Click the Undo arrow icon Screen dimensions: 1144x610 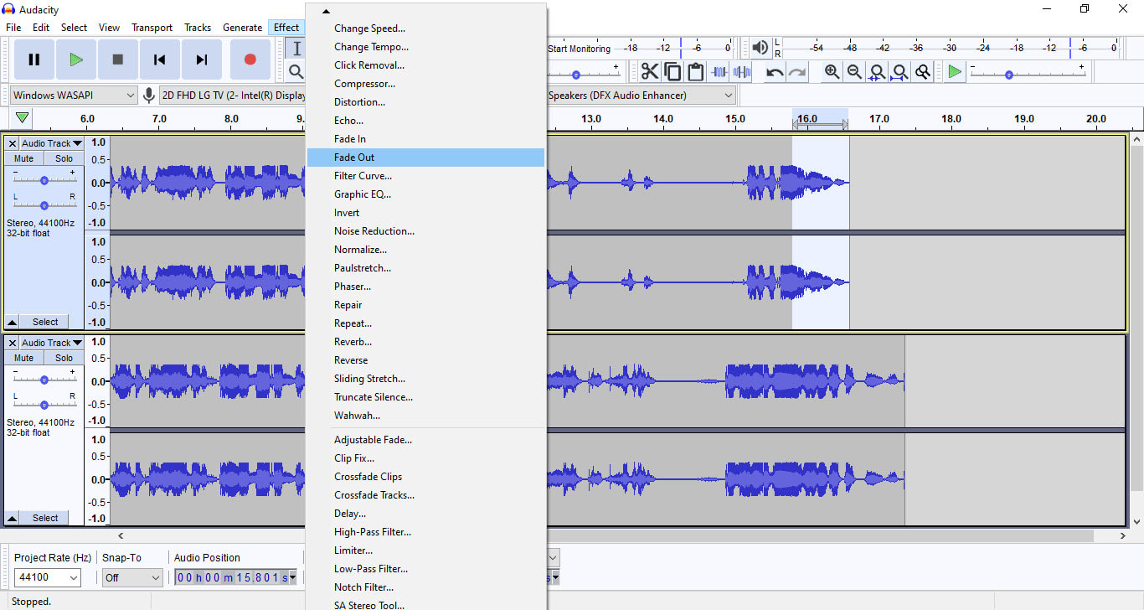tap(775, 72)
